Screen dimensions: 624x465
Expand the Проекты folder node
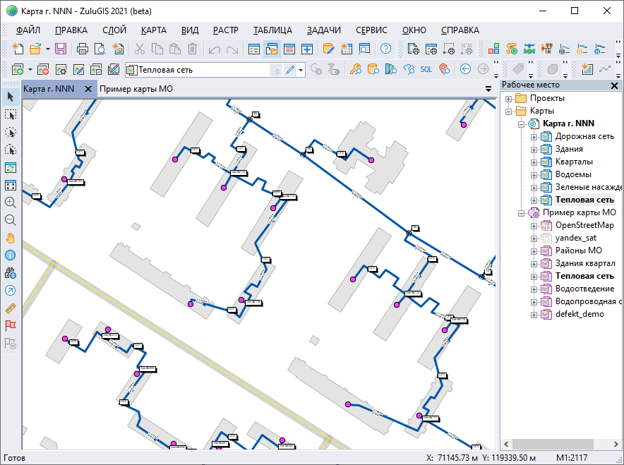click(508, 99)
